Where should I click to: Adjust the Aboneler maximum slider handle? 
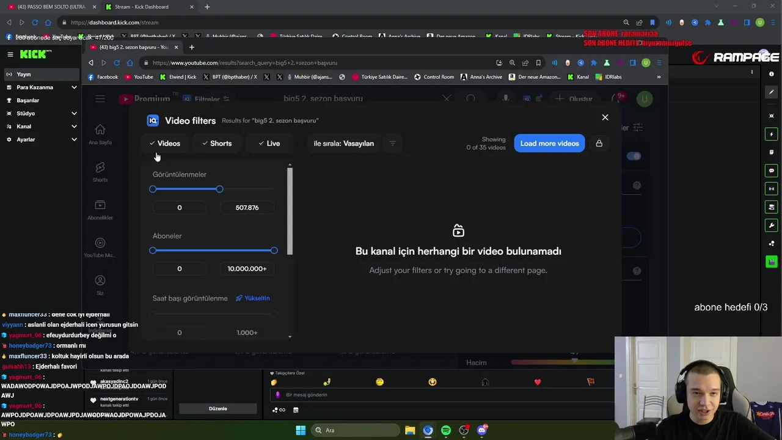tap(274, 251)
